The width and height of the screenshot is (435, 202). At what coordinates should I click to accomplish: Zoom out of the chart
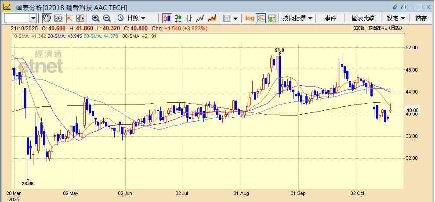click(106, 18)
